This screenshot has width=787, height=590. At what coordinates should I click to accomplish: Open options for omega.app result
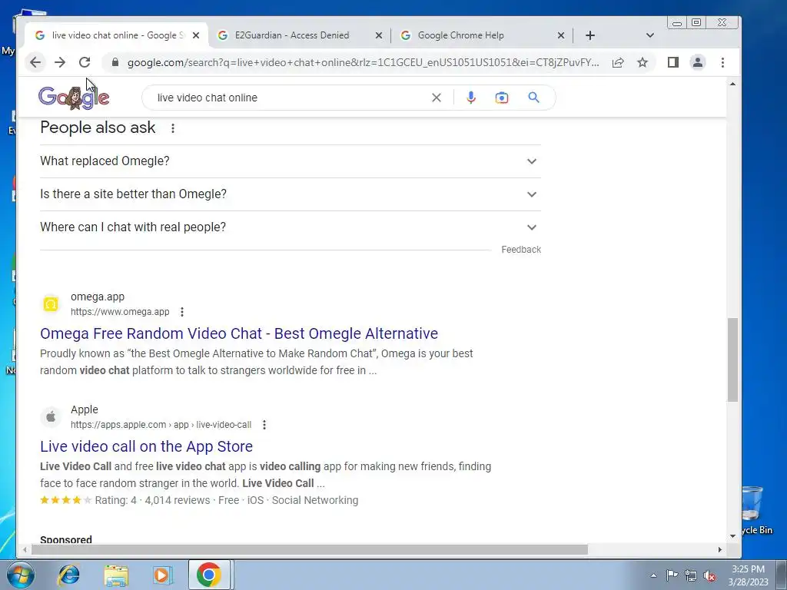click(x=182, y=312)
